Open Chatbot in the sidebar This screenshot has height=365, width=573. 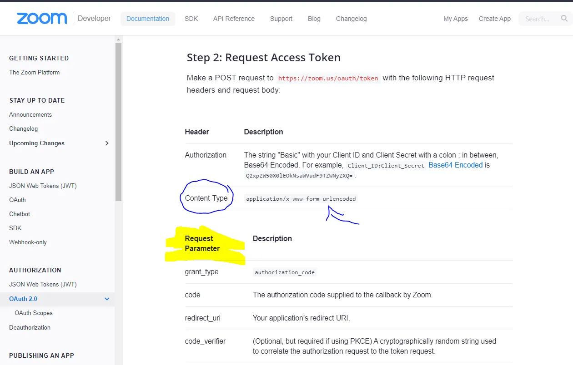pos(20,214)
